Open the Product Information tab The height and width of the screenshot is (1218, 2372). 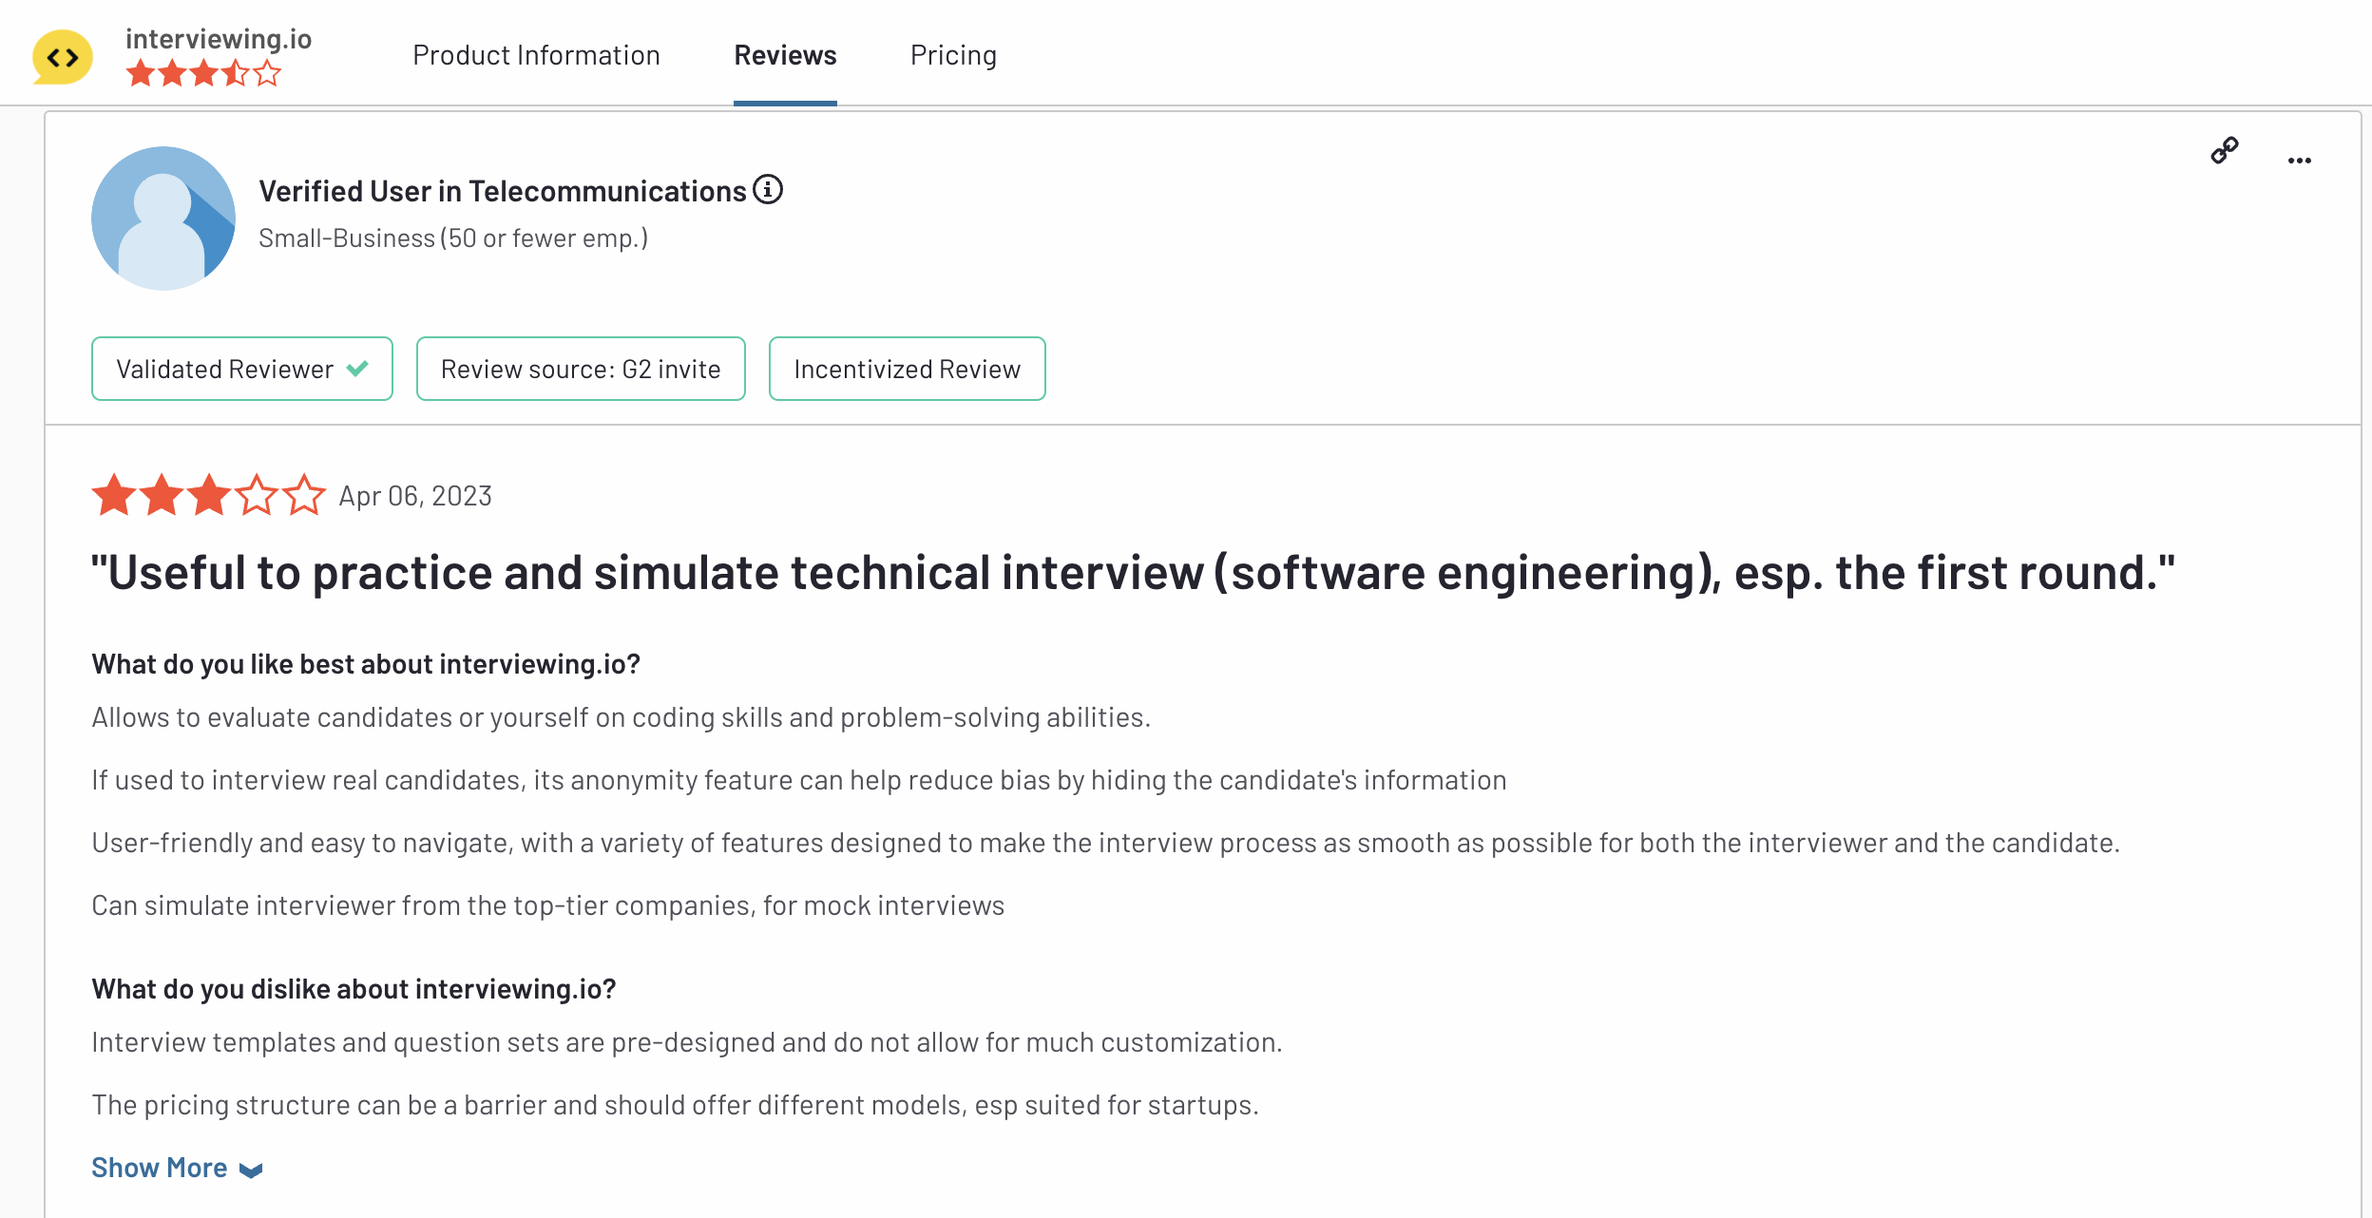click(536, 55)
